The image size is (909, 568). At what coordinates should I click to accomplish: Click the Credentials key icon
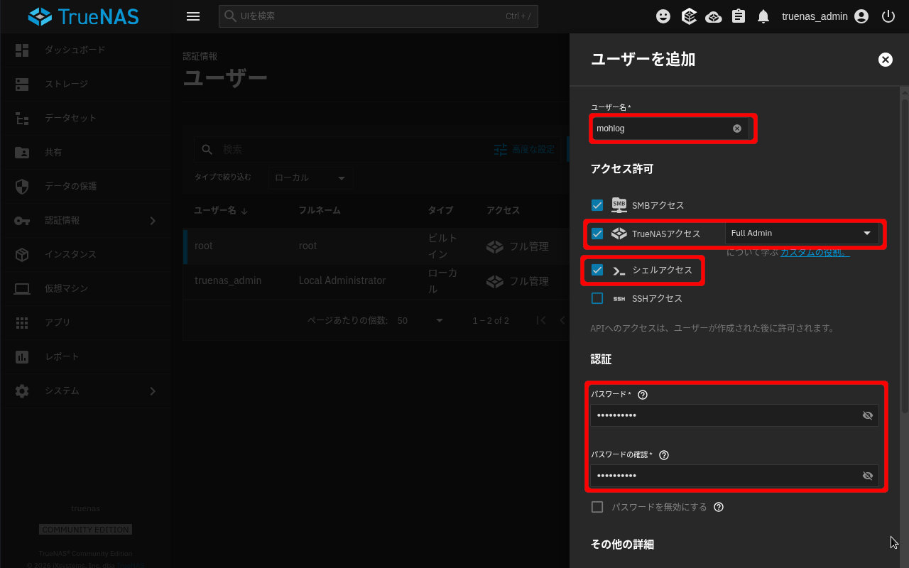(x=22, y=221)
